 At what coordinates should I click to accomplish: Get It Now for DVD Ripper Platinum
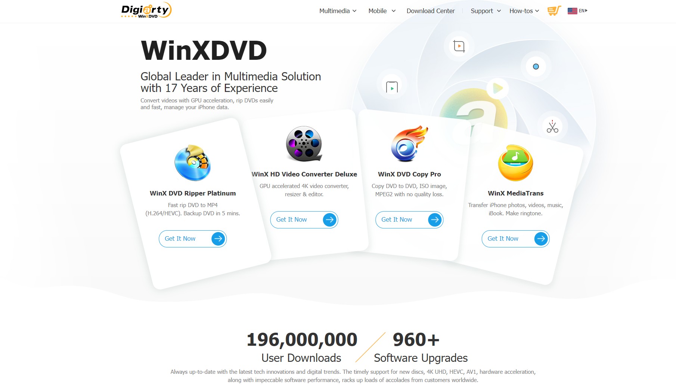click(193, 239)
